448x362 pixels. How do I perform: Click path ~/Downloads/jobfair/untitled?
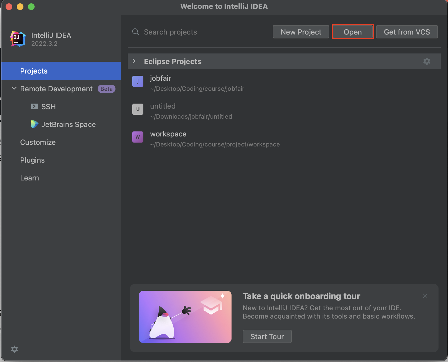191,116
